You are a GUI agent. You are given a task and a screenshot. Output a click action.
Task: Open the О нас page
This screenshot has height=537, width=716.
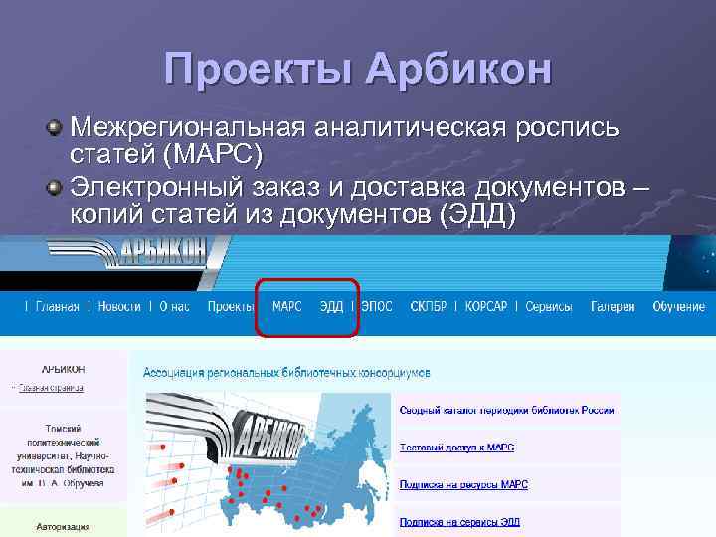tap(174, 307)
